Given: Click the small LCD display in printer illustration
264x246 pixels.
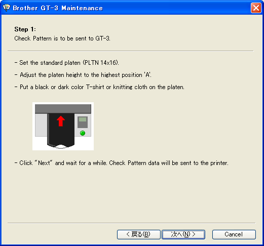Looking at the screenshot, I should 83,119.
